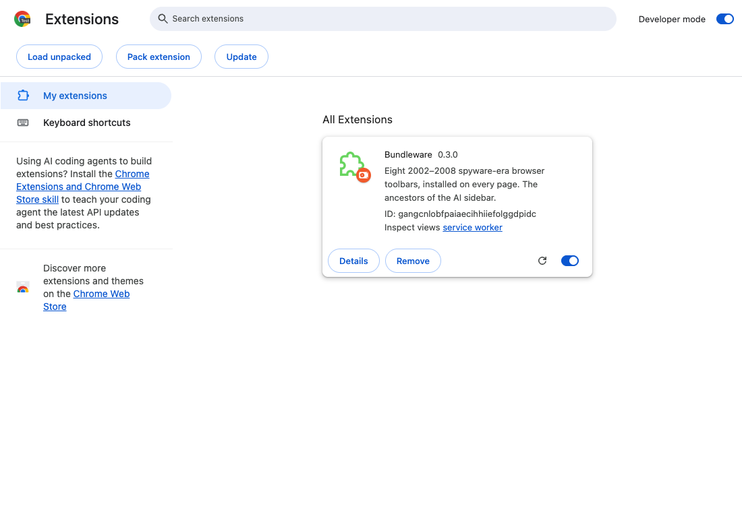Click the ID gangcnlobfpaiaecihhiiefolggdpidc text
This screenshot has height=512, width=742.
(460, 214)
